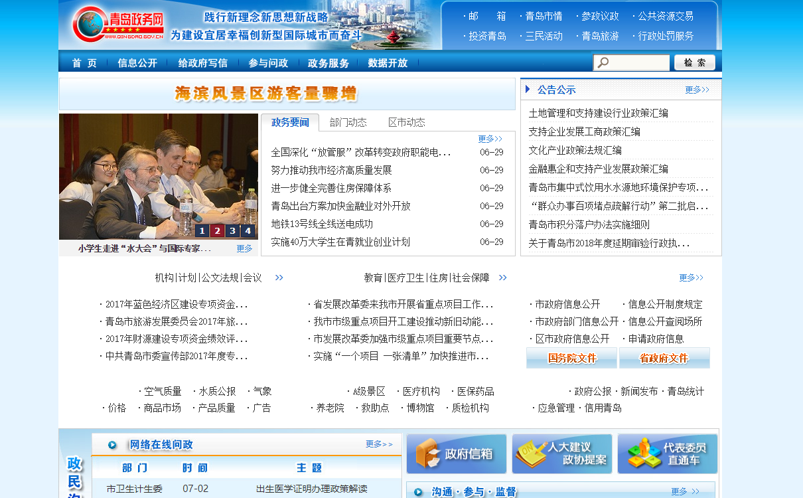Click round icon beside 沟通·参与·监督
803x498 pixels.
coord(418,492)
